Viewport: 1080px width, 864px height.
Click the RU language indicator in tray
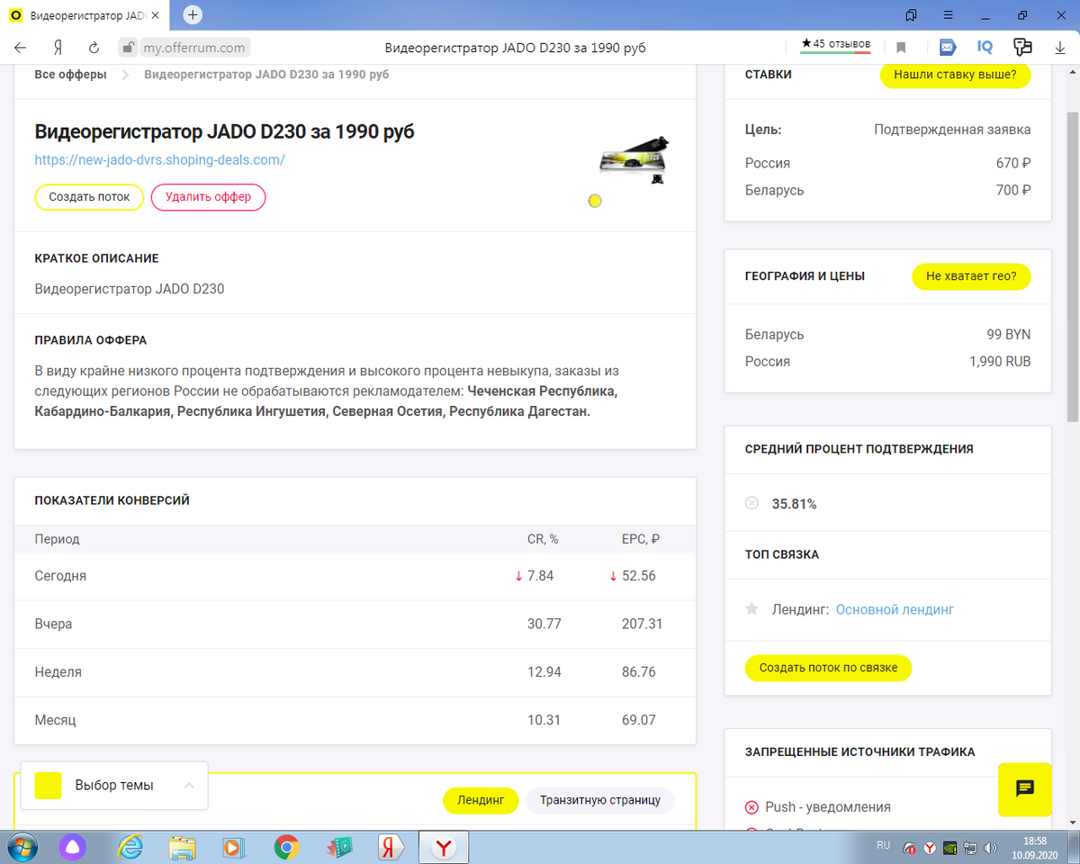pos(884,846)
